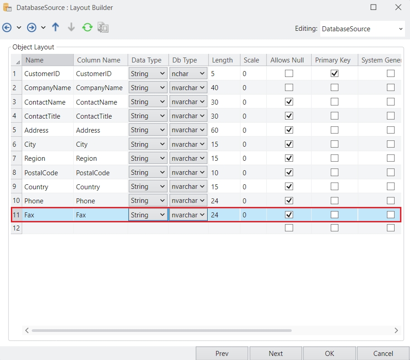Click the OK button
This screenshot has width=410, height=360.
[329, 353]
